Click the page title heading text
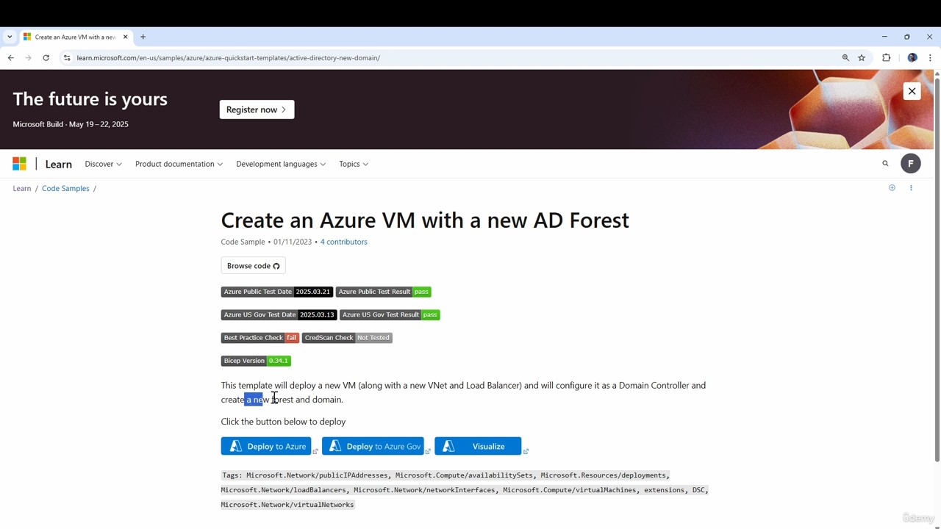Image resolution: width=941 pixels, height=529 pixels. [425, 220]
